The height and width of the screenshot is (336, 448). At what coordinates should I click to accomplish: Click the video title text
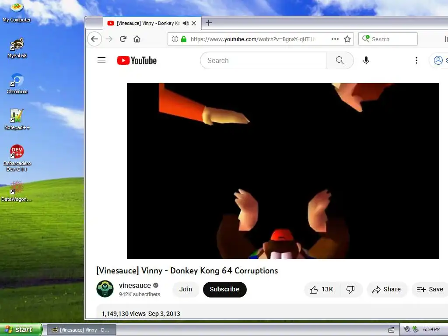[x=187, y=270]
